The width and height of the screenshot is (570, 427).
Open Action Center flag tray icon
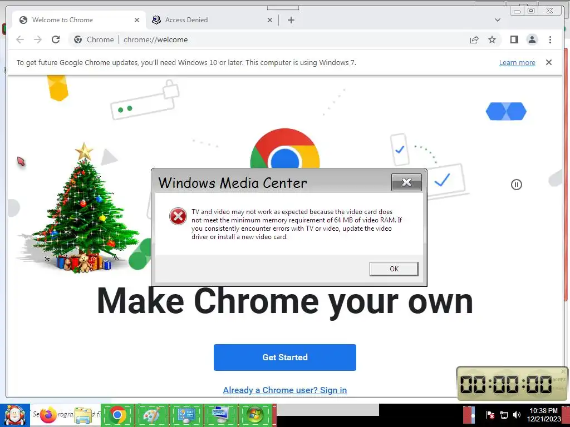coord(490,415)
